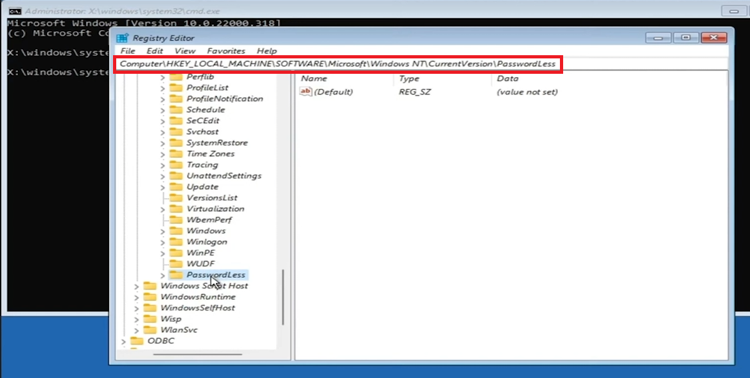The height and width of the screenshot is (378, 750).
Task: Select the Windows folder icon under CurrentVersion
Action: coord(177,231)
